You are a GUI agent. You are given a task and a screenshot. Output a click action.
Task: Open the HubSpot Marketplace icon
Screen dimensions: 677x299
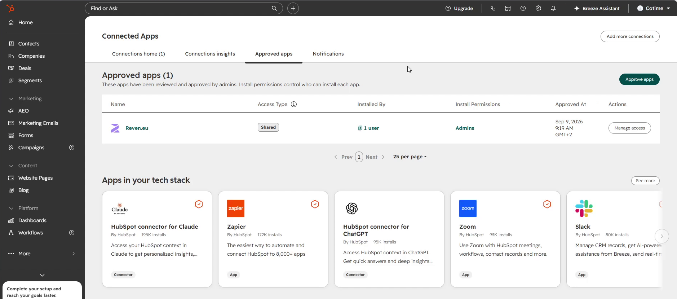[x=508, y=8]
